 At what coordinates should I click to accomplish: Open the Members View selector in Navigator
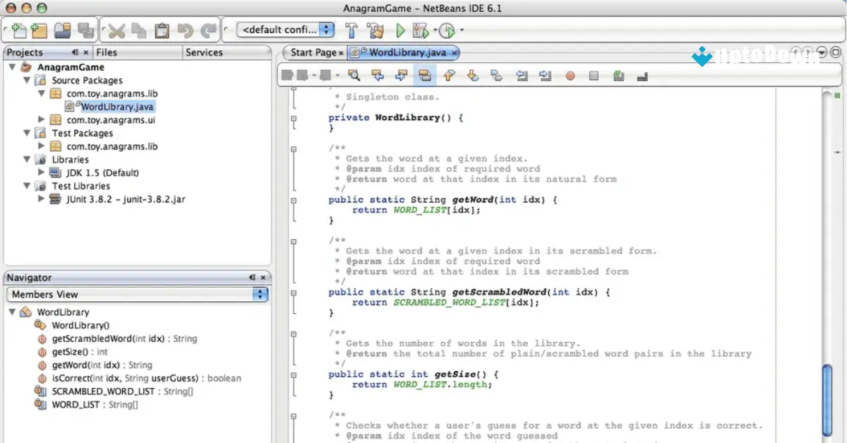[260, 294]
